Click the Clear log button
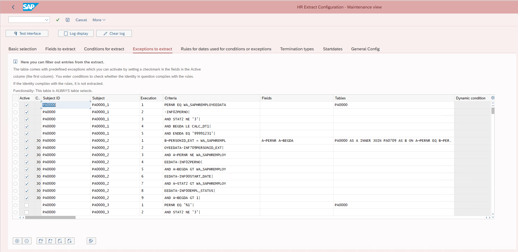Screen dimensions: 518x252 114,33
